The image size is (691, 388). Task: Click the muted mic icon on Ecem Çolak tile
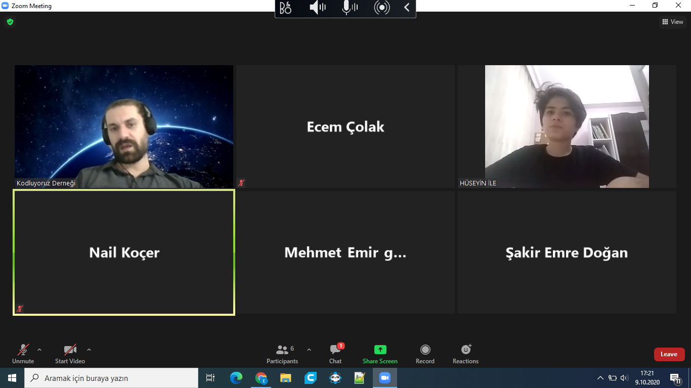(x=242, y=183)
